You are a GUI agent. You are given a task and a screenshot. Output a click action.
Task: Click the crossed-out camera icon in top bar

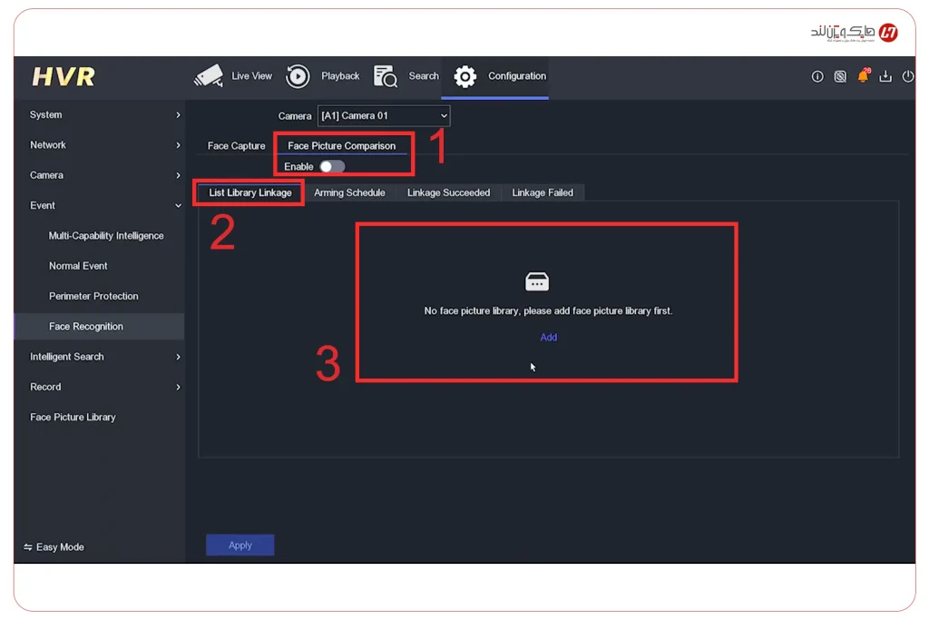(x=840, y=77)
